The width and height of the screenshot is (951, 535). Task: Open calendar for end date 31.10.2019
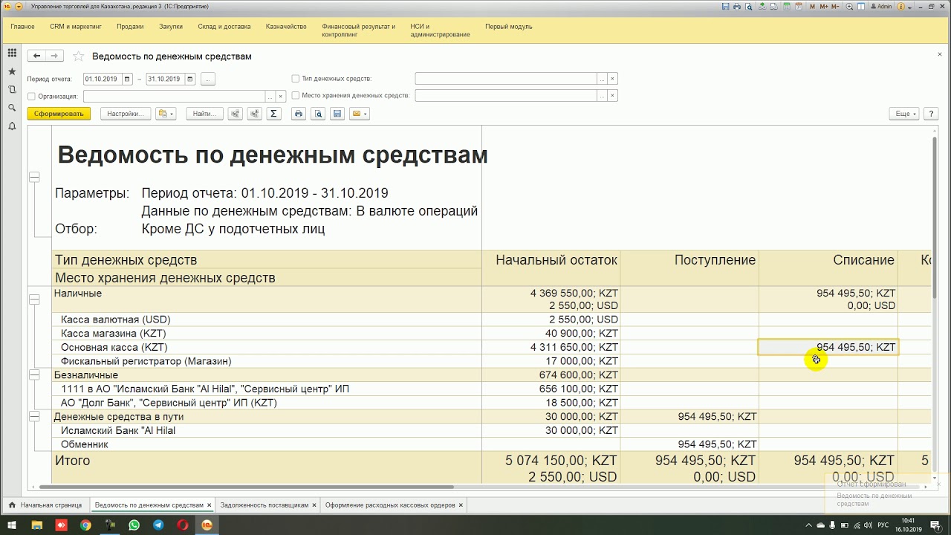(x=190, y=79)
